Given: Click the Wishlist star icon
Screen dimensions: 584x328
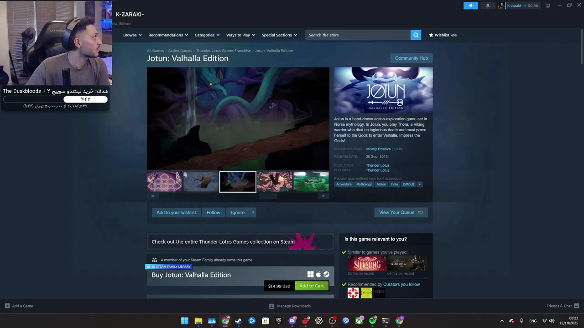Looking at the screenshot, I should click(x=431, y=35).
